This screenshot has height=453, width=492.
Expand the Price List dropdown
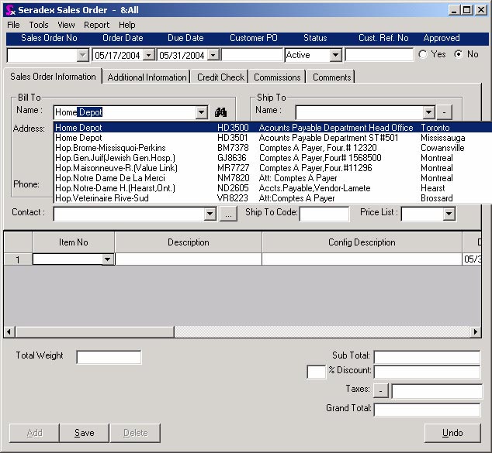tap(449, 214)
